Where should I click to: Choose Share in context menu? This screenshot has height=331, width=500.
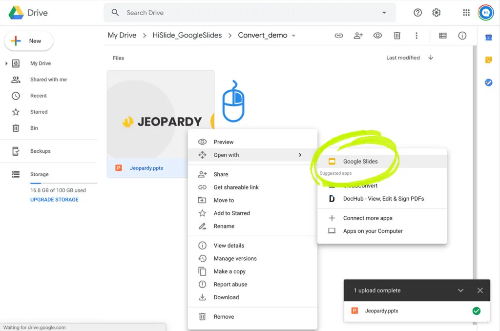coord(252,174)
